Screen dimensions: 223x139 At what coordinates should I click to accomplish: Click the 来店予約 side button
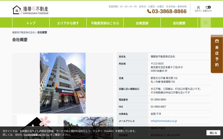[x=217, y=54]
